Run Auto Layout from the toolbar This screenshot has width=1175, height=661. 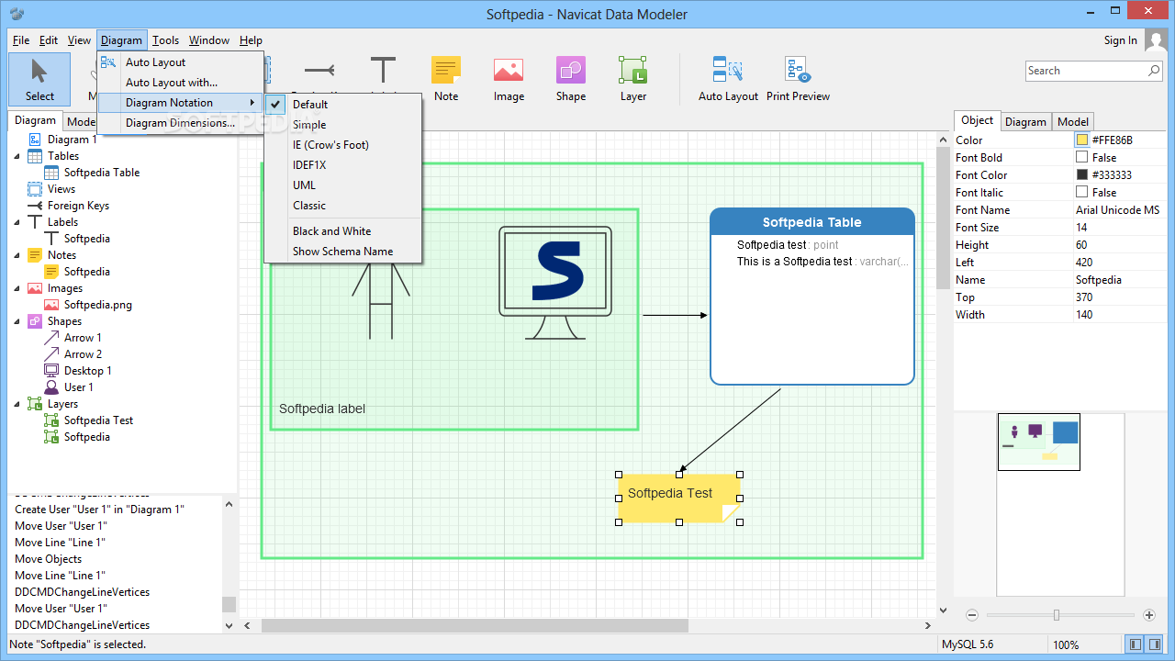[x=728, y=79]
